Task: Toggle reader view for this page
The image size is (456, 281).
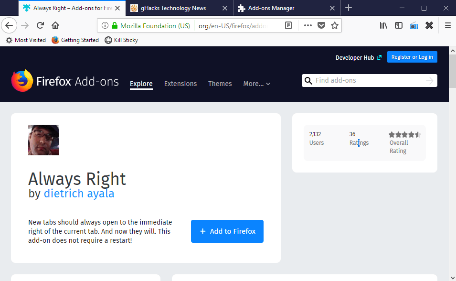Action: click(287, 25)
